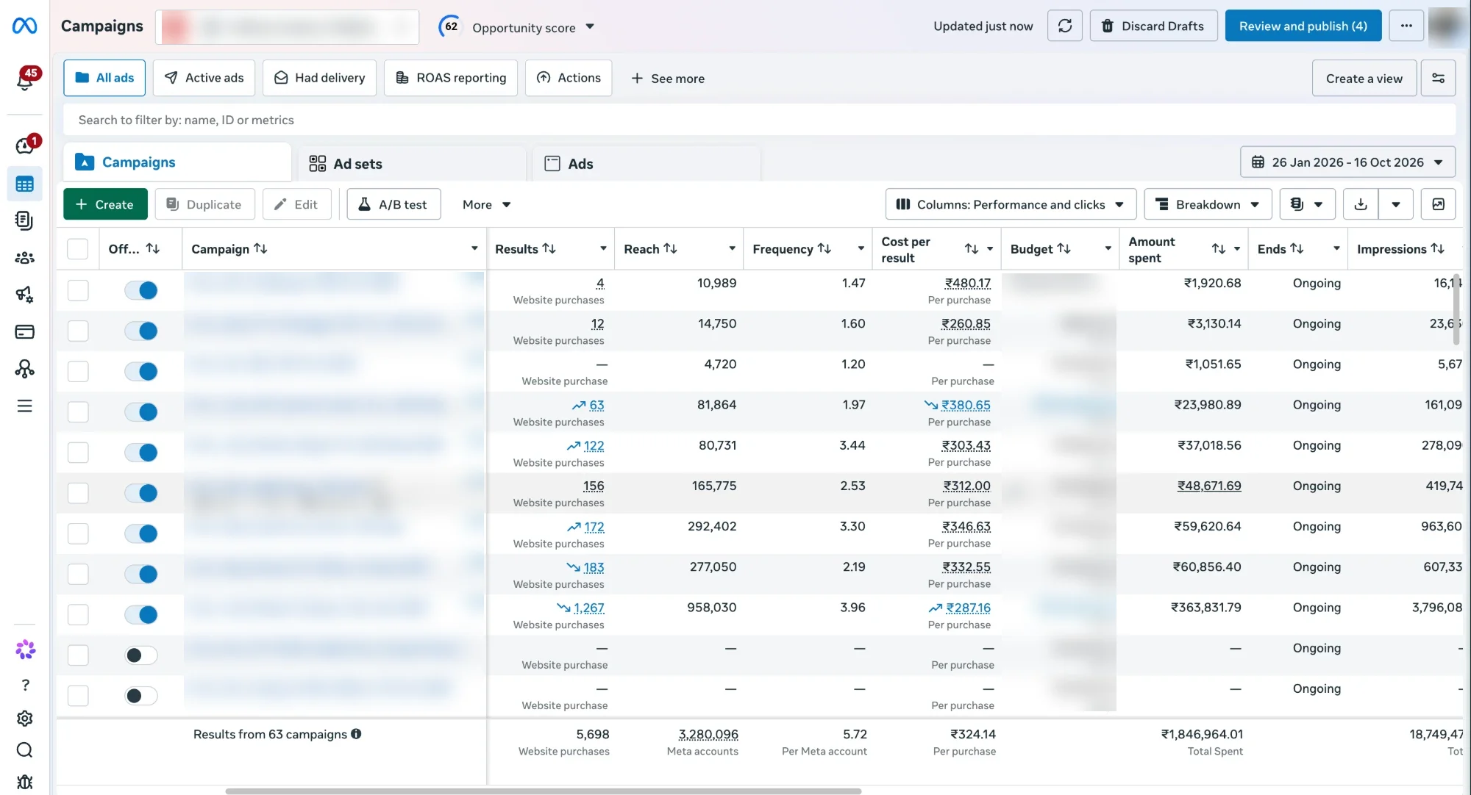Open Audiences people icon in sidebar
Screen dimensions: 1471x795
click(24, 258)
